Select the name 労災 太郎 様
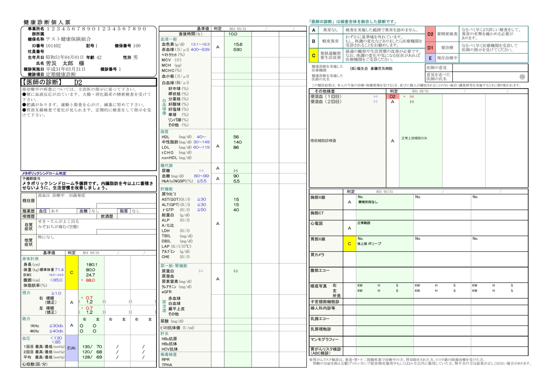This screenshot has height=387, width=548. point(65,64)
